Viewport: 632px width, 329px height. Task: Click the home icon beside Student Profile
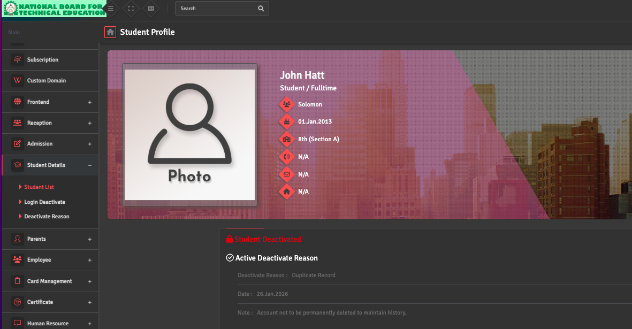pos(110,32)
